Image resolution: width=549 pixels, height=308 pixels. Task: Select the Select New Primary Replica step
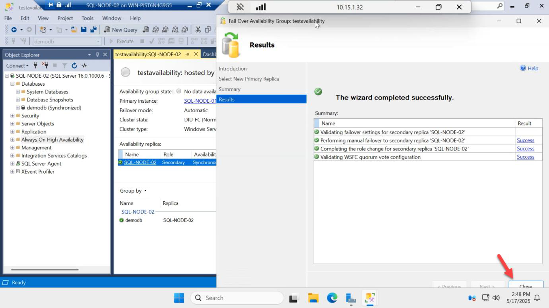coord(249,79)
